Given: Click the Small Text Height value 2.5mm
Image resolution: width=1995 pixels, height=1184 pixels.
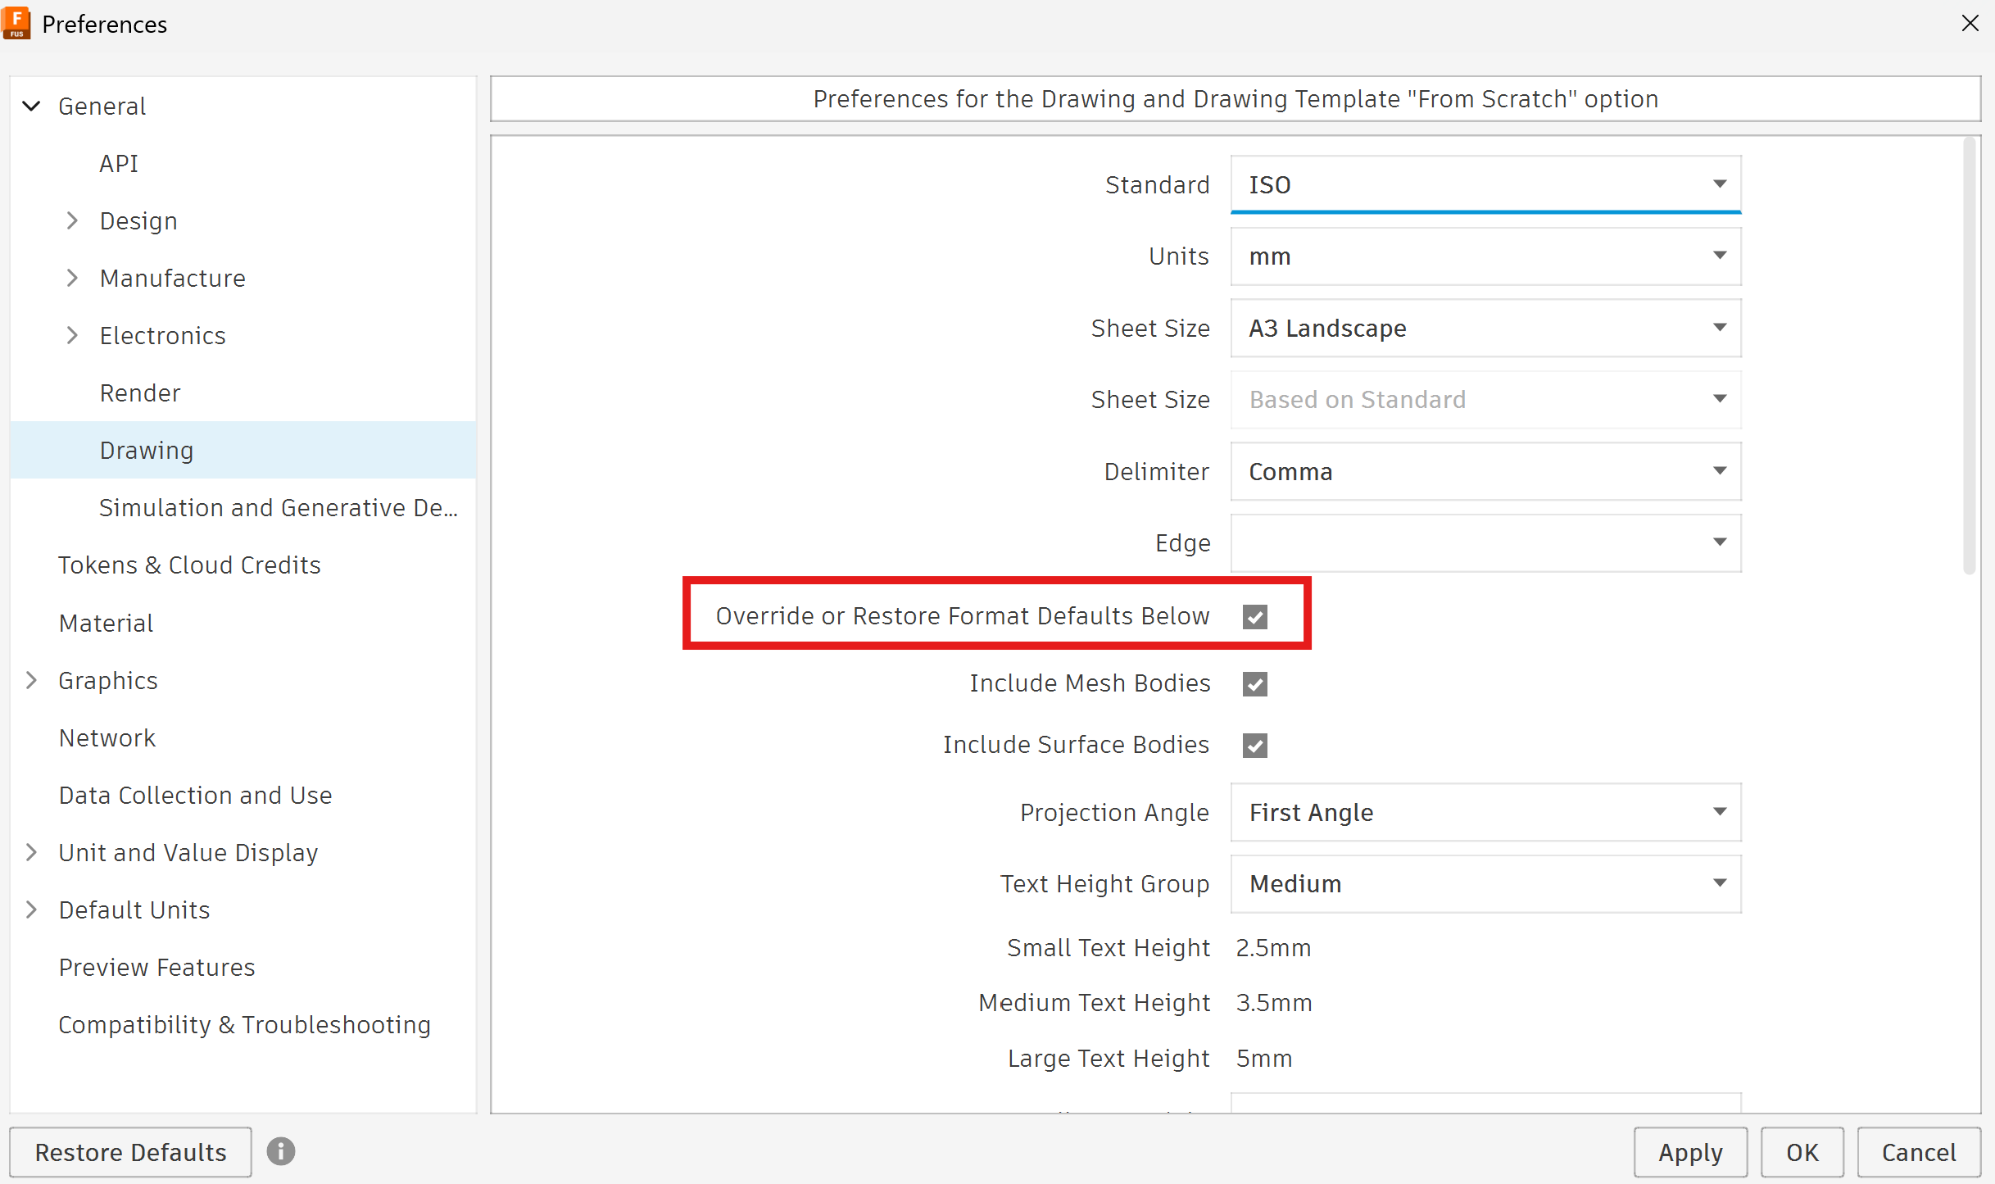Looking at the screenshot, I should tap(1273, 947).
